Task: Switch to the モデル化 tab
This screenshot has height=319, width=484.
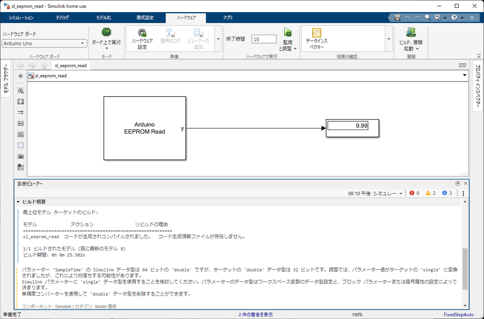Action: pos(104,18)
